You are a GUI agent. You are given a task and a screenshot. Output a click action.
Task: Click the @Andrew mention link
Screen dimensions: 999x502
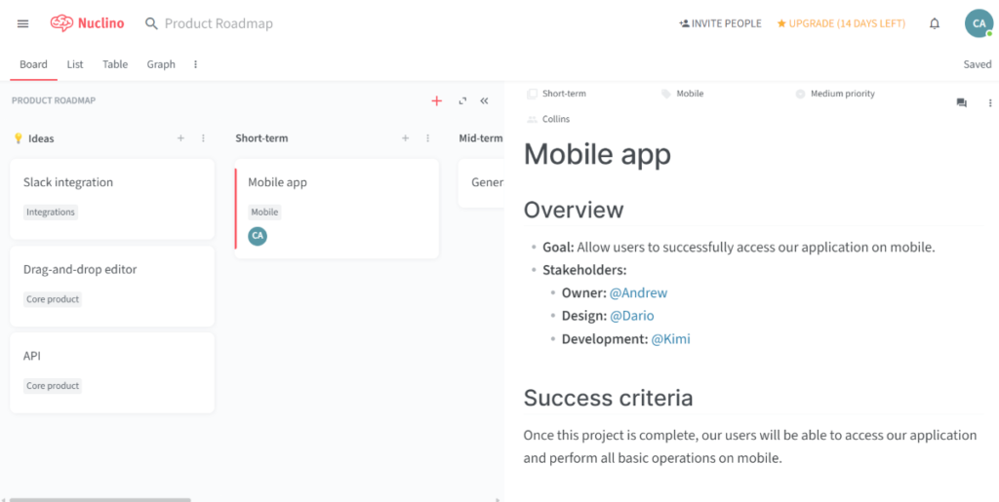pyautogui.click(x=638, y=292)
